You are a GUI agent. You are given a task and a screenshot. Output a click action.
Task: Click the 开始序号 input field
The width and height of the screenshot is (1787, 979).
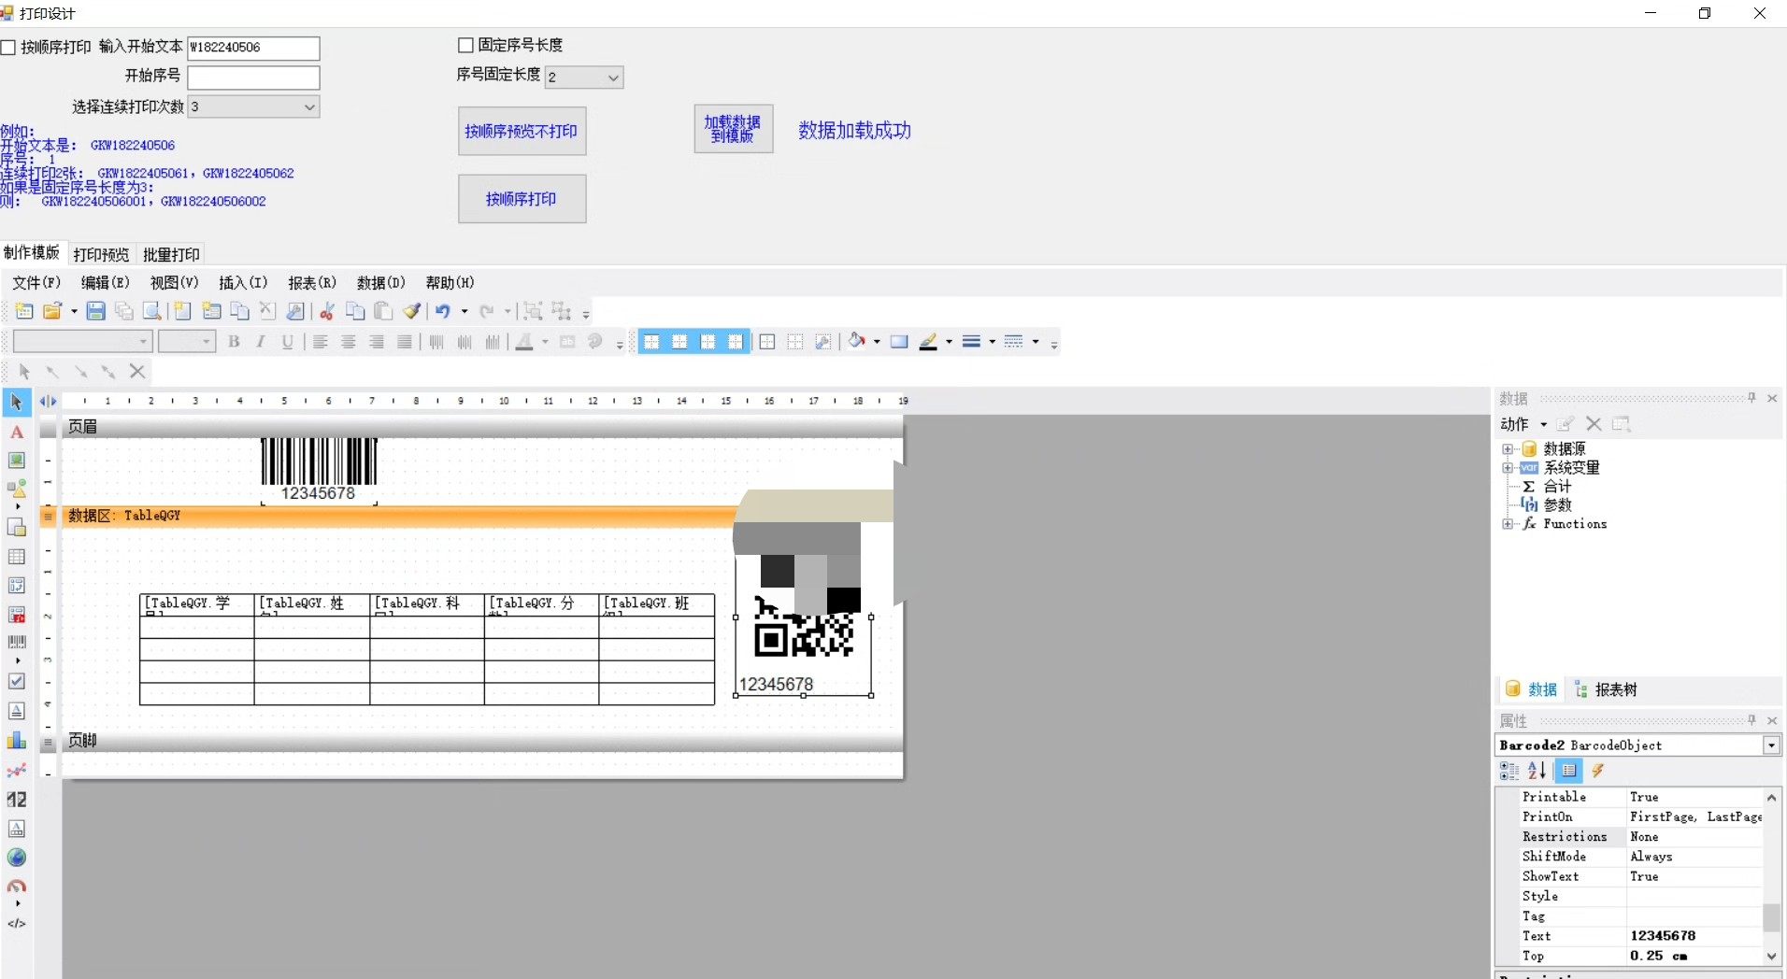coord(253,77)
